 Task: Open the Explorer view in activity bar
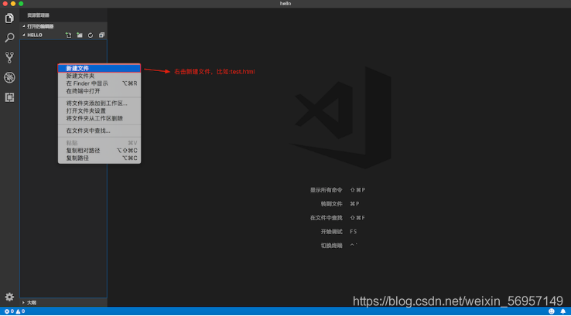point(9,18)
